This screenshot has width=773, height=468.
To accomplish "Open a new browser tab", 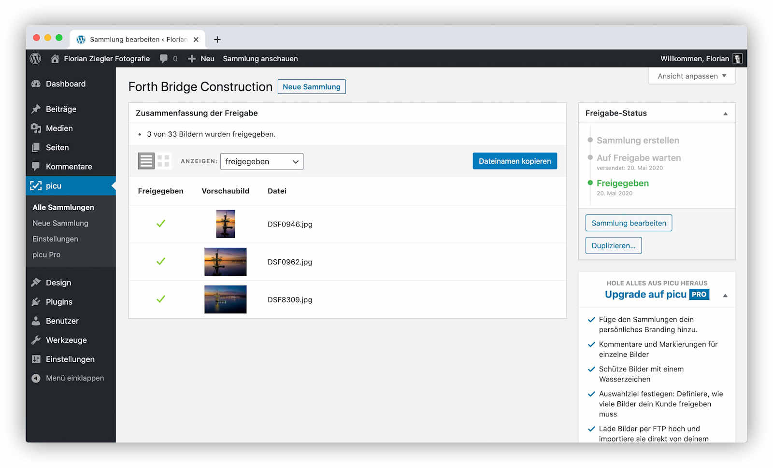I will [217, 40].
